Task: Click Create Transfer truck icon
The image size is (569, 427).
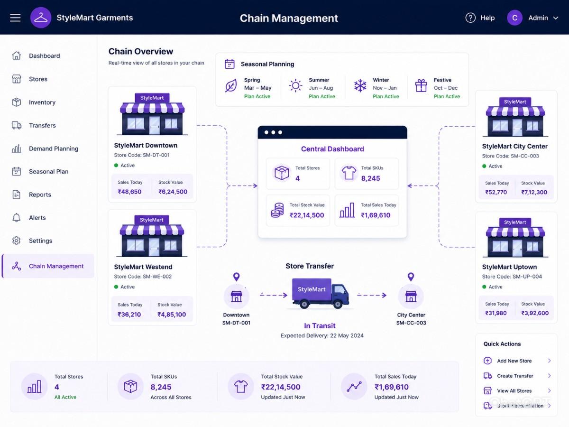Action: (x=487, y=376)
